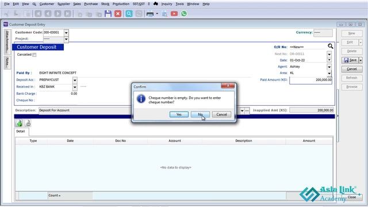Click the red X cancel toolbar icon

click(x=118, y=14)
